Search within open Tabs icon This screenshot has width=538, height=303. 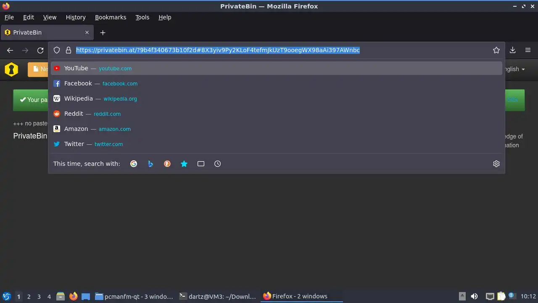tap(201, 164)
